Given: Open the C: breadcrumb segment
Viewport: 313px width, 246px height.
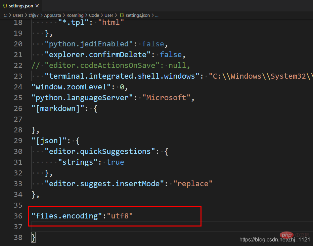Looking at the screenshot, I should click(6, 15).
